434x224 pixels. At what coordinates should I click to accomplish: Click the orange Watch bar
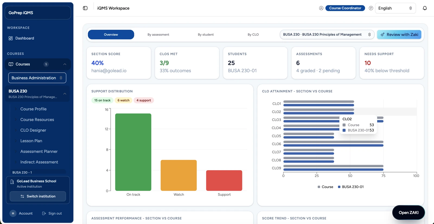pyautogui.click(x=179, y=175)
